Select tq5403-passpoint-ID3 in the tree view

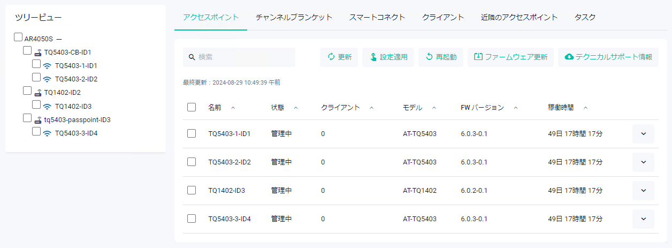(77, 119)
